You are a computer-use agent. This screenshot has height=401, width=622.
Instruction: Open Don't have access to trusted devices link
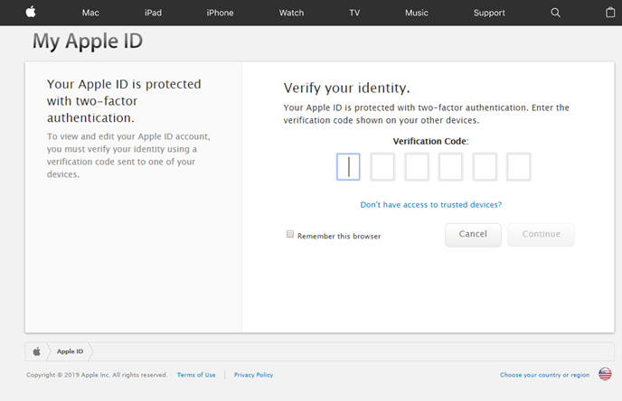[431, 205]
